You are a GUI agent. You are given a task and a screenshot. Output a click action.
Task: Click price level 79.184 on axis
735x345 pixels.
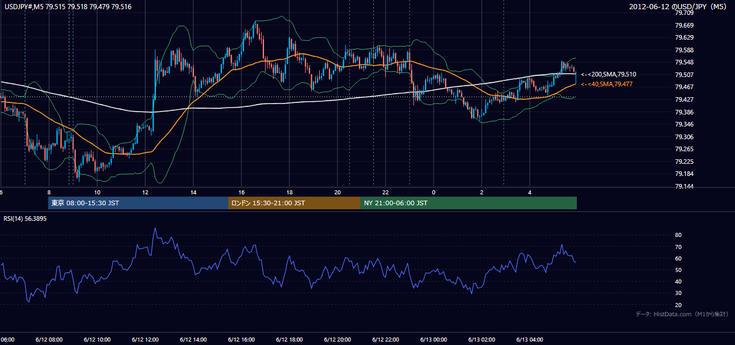(684, 174)
